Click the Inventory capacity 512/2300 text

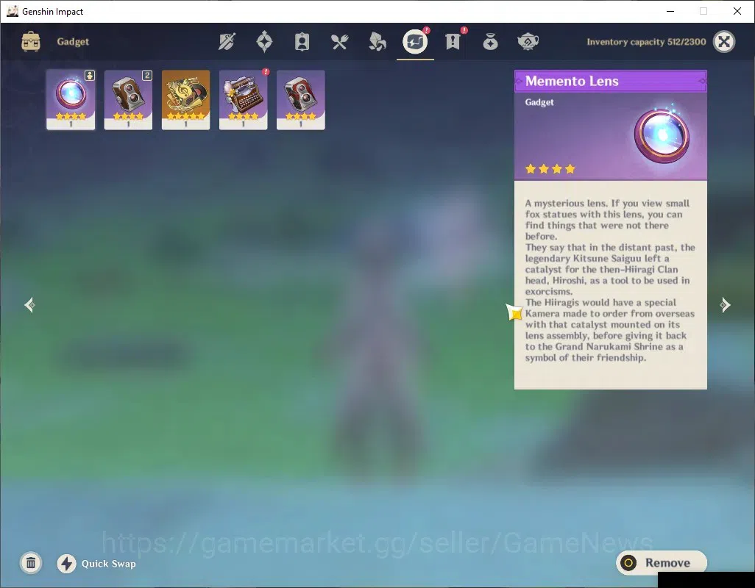point(646,42)
